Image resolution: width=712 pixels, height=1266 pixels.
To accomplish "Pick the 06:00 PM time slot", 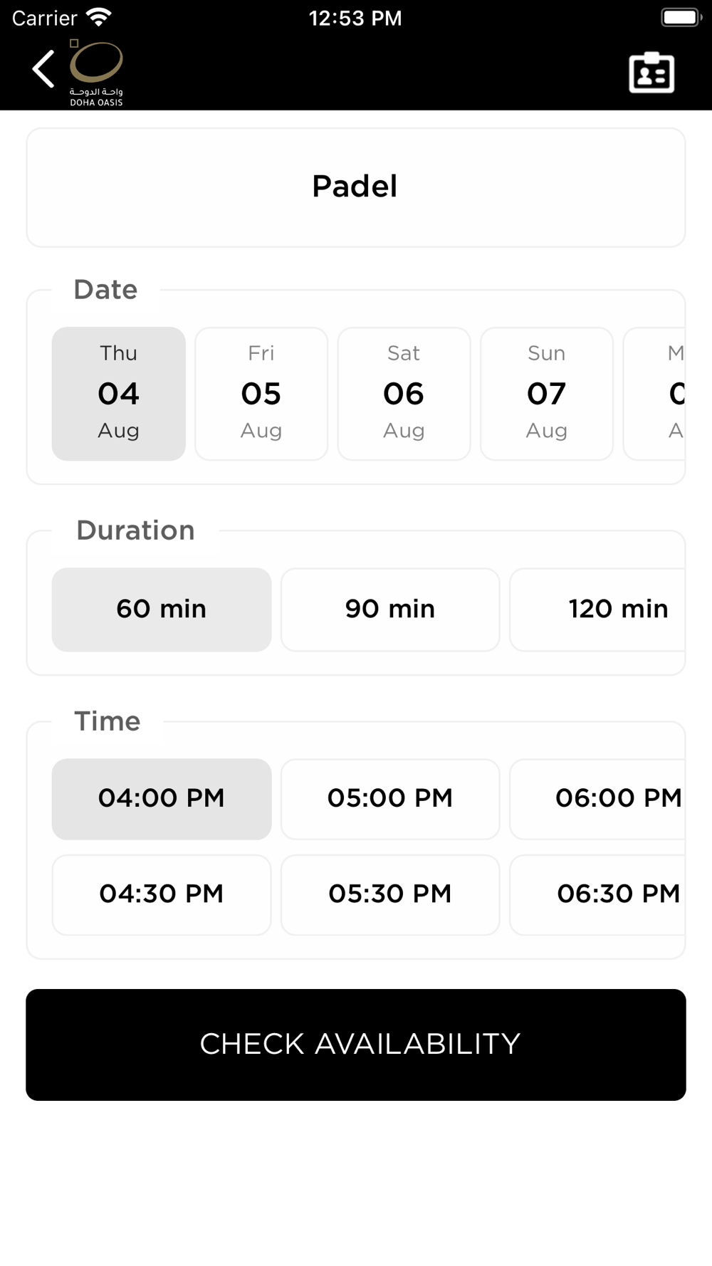I will [598, 799].
